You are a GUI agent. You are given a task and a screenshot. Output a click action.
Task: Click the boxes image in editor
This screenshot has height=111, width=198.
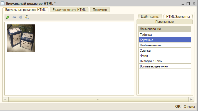click(x=21, y=38)
